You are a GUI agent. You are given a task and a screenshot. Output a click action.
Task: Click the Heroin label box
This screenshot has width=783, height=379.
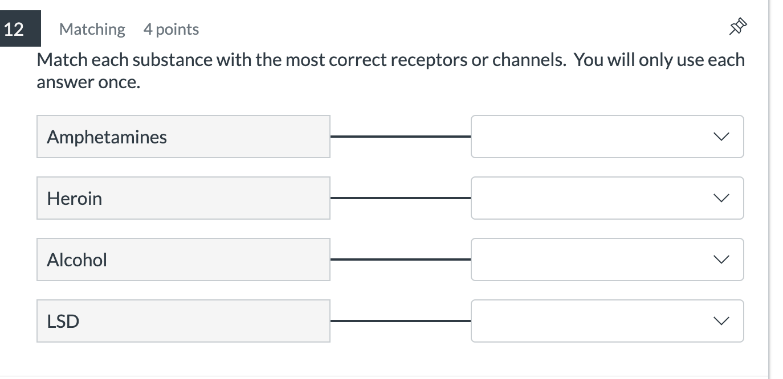pos(182,198)
